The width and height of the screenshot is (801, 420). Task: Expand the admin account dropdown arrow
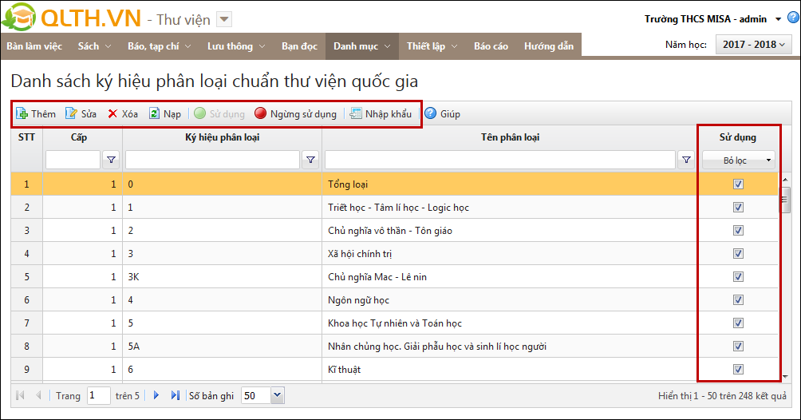[778, 19]
